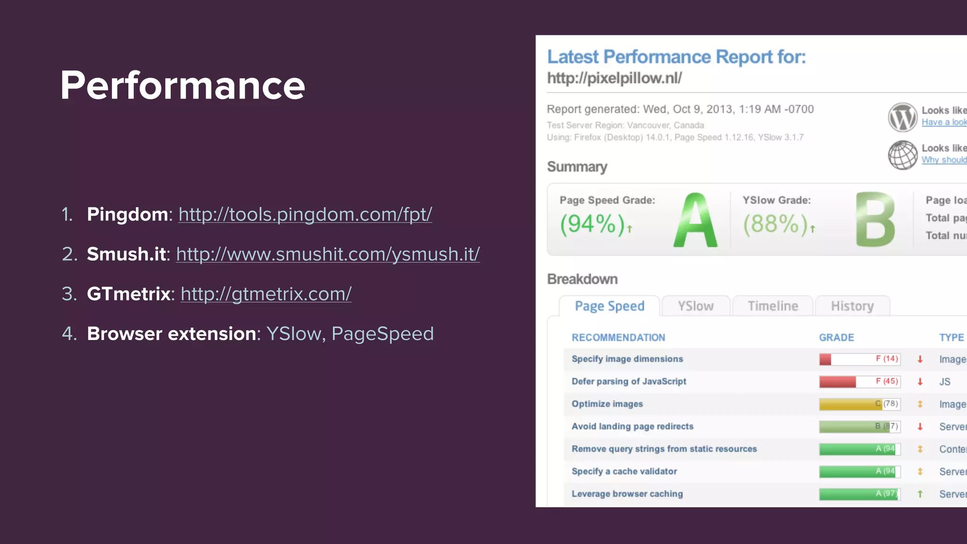The image size is (967, 544).
Task: Click the A (94) bar on Remove query strings row
Action: click(x=860, y=449)
